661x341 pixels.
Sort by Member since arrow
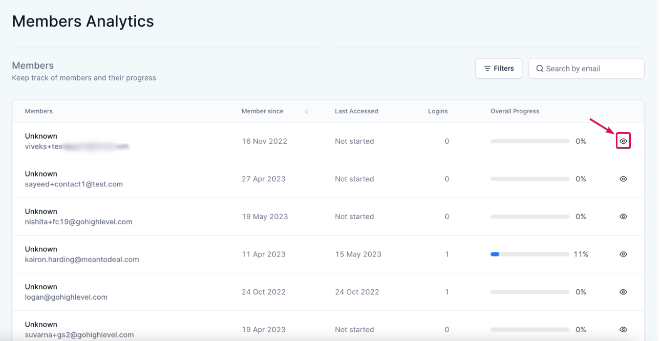306,111
